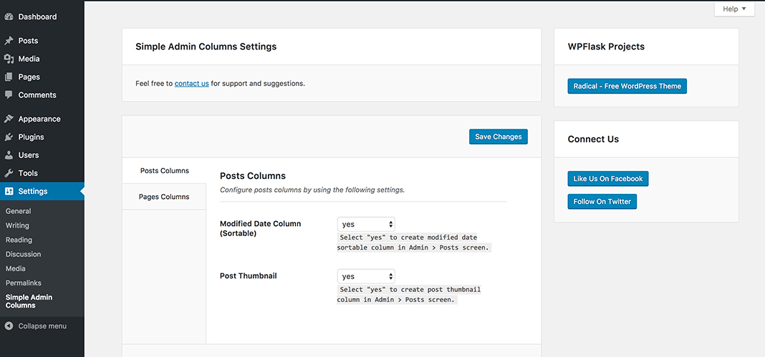Open Reading settings submenu
This screenshot has width=765, height=357.
click(x=19, y=240)
